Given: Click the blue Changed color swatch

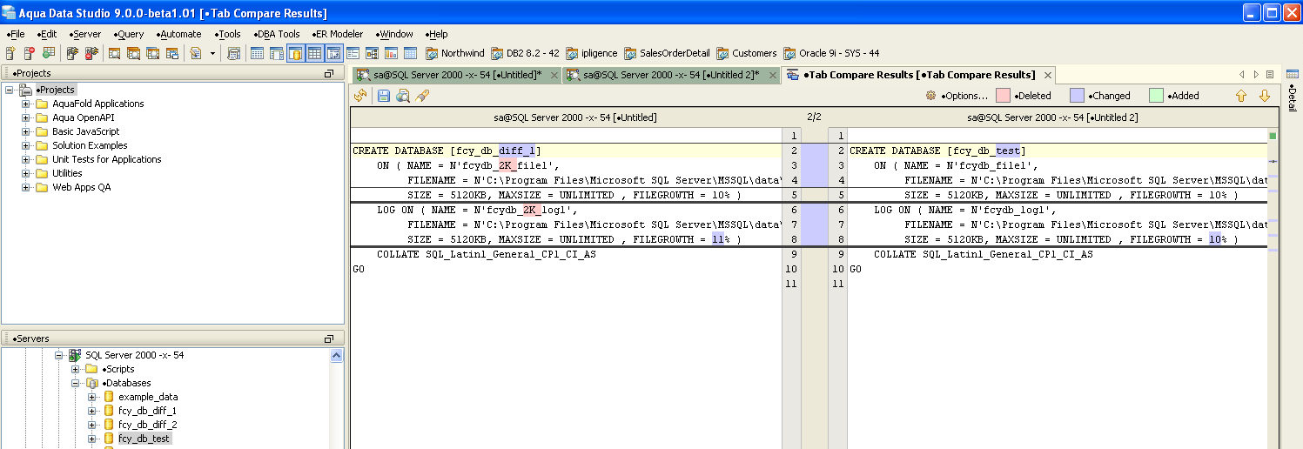Looking at the screenshot, I should click(1078, 96).
